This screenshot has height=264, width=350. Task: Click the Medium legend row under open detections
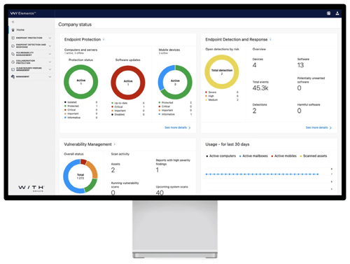[x=222, y=100]
